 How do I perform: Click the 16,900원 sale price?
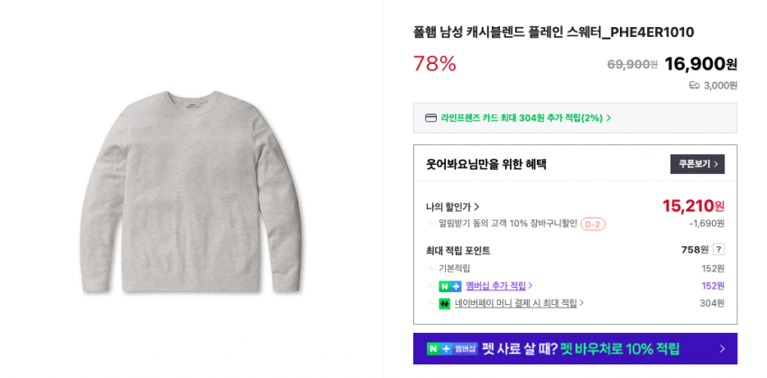point(700,64)
